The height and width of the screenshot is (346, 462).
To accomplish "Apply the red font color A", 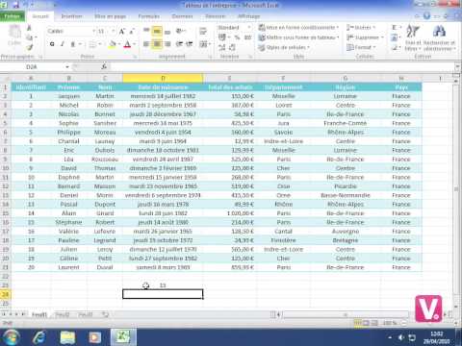I will tap(127, 44).
